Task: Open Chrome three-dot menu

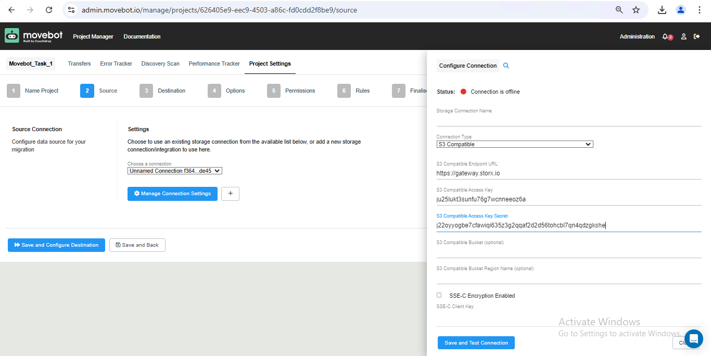Action: 700,10
